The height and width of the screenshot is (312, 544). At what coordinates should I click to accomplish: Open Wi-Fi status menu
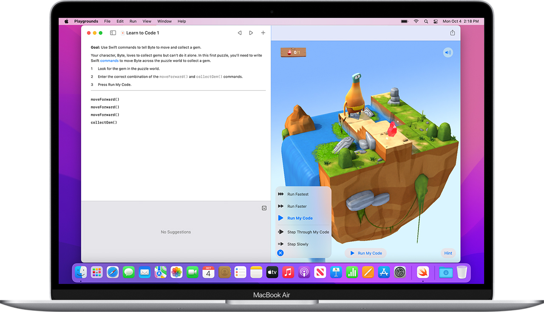tap(416, 21)
